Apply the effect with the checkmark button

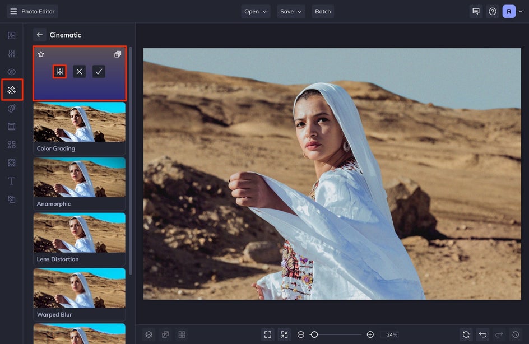(x=99, y=72)
